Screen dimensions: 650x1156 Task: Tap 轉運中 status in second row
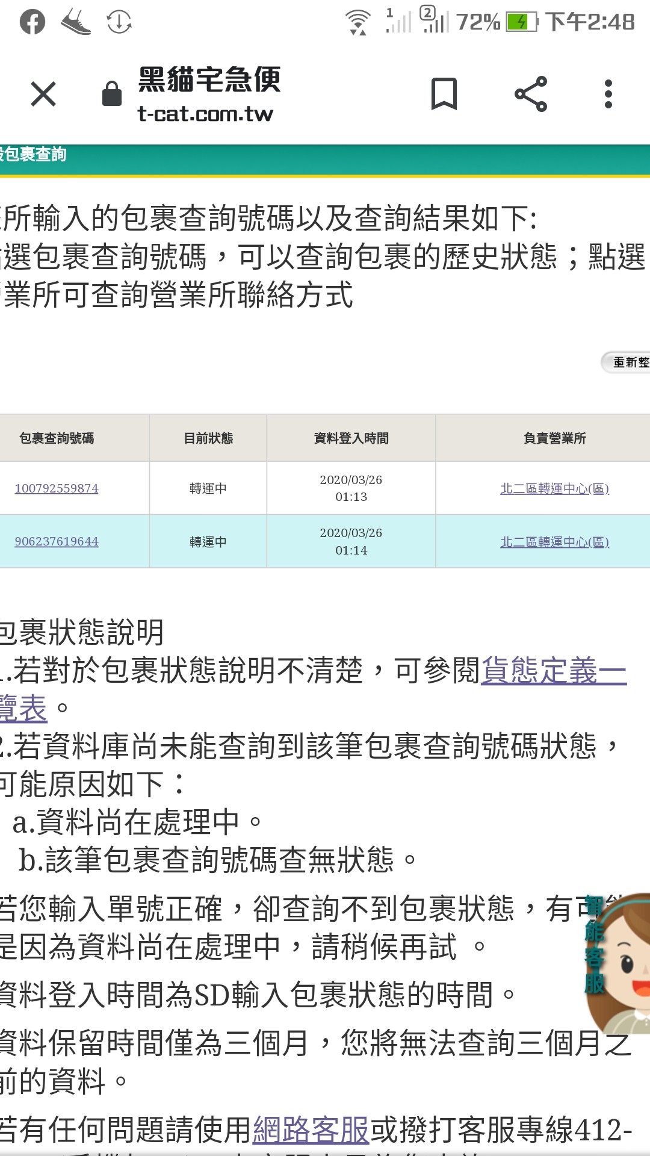coord(208,542)
